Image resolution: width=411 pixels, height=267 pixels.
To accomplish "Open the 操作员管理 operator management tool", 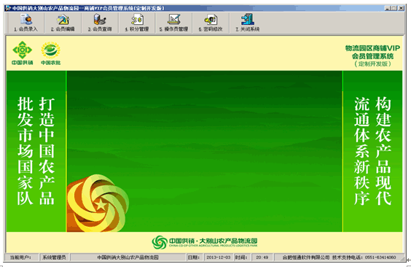I will (x=173, y=23).
